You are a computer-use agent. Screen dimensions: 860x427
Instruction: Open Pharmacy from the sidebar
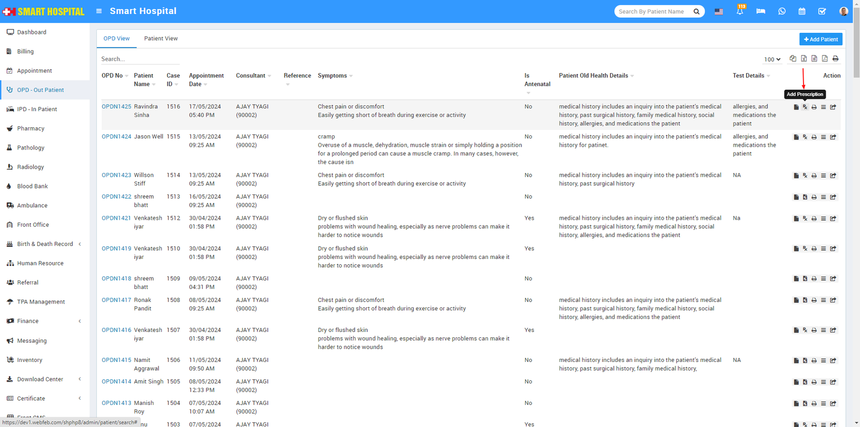click(31, 128)
